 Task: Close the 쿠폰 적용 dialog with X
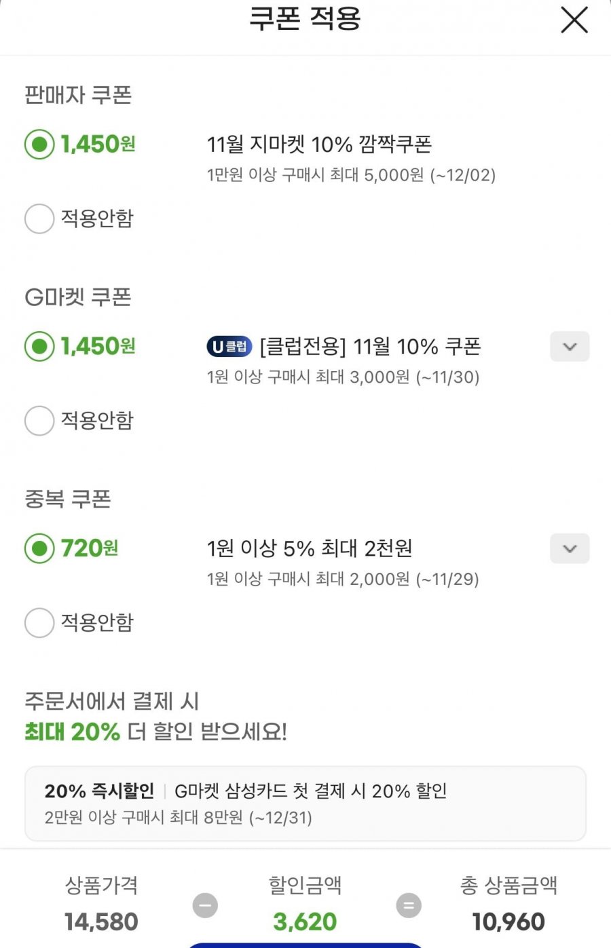coord(574,20)
